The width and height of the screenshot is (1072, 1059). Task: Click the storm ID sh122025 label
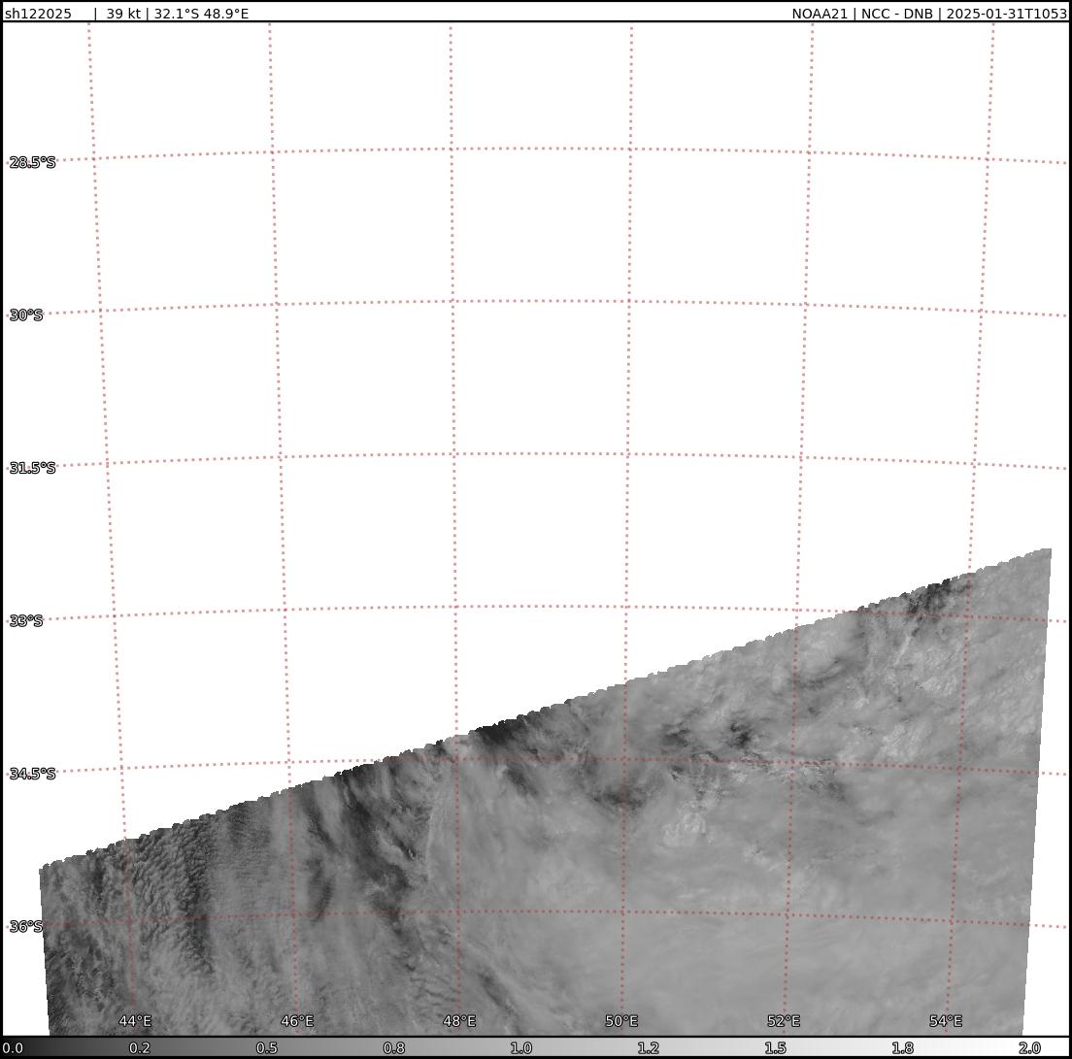click(x=38, y=14)
